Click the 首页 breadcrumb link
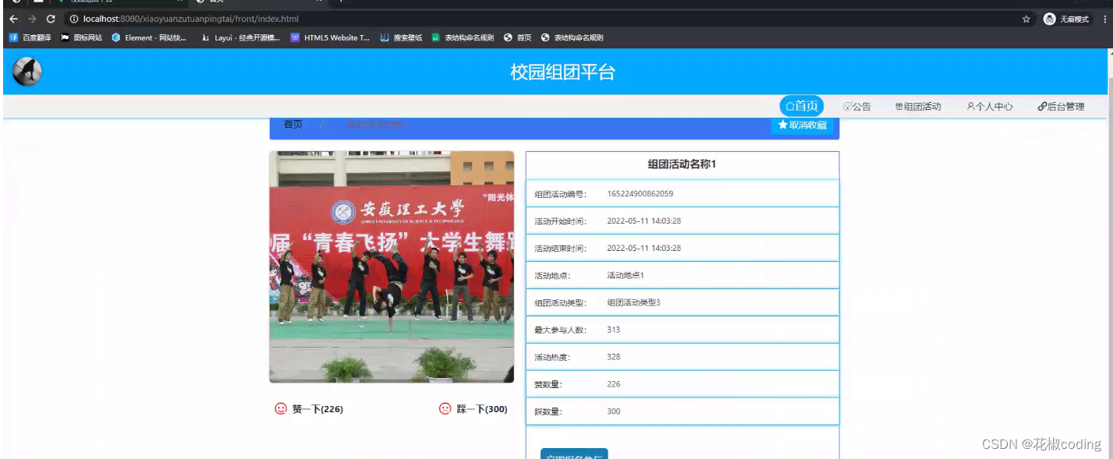Image resolution: width=1113 pixels, height=459 pixels. (293, 125)
